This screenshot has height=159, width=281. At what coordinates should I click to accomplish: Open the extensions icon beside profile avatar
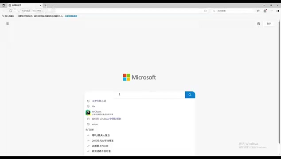[258, 11]
